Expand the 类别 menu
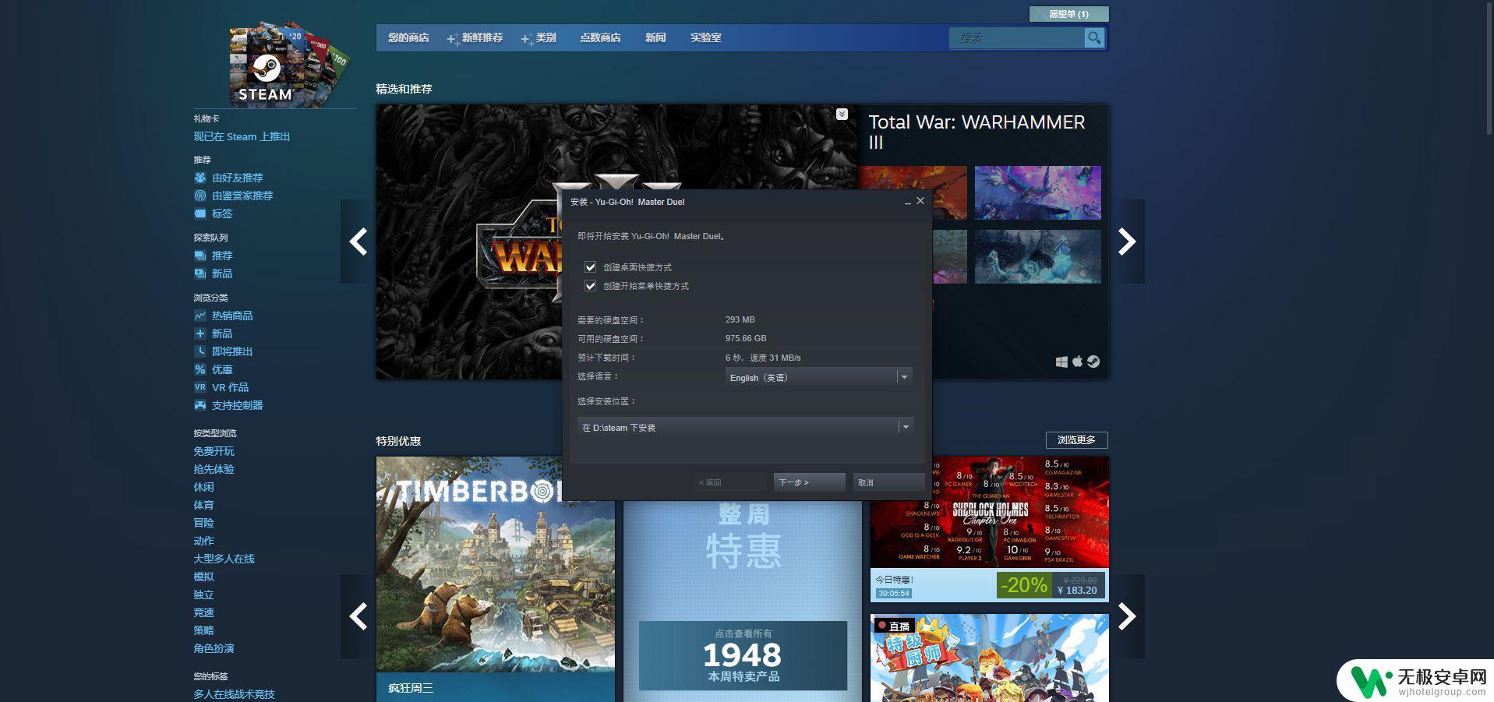This screenshot has width=1494, height=702. (x=539, y=37)
